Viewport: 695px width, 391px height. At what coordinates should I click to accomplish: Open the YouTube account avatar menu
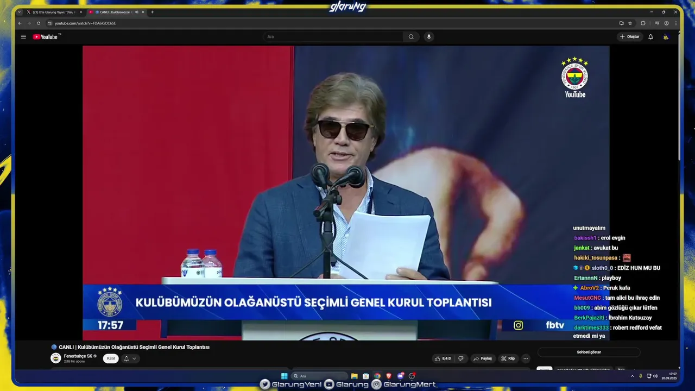(666, 37)
